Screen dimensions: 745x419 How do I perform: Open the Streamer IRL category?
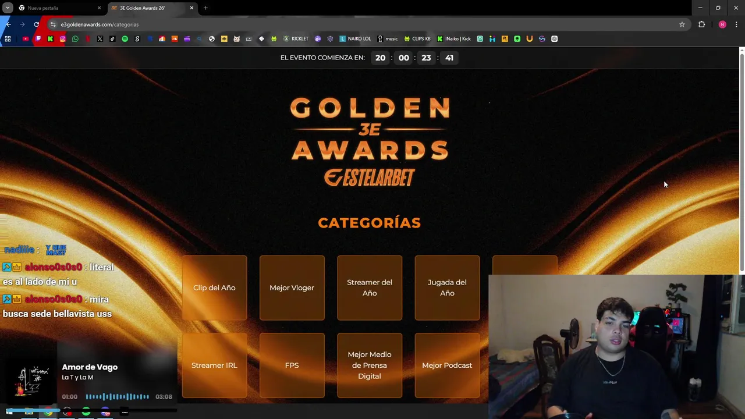coord(214,365)
